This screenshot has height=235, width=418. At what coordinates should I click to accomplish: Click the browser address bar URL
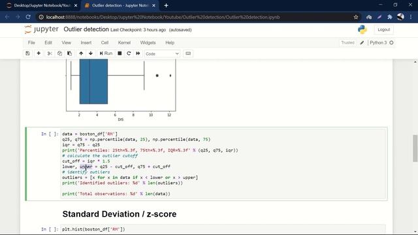click(163, 17)
